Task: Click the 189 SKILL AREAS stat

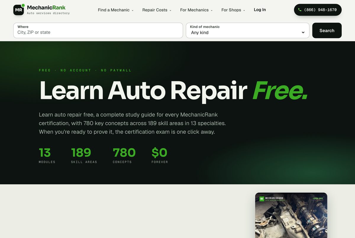Action: pyautogui.click(x=84, y=156)
